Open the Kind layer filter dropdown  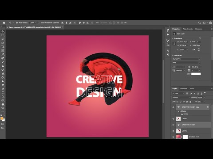tap(178, 94)
